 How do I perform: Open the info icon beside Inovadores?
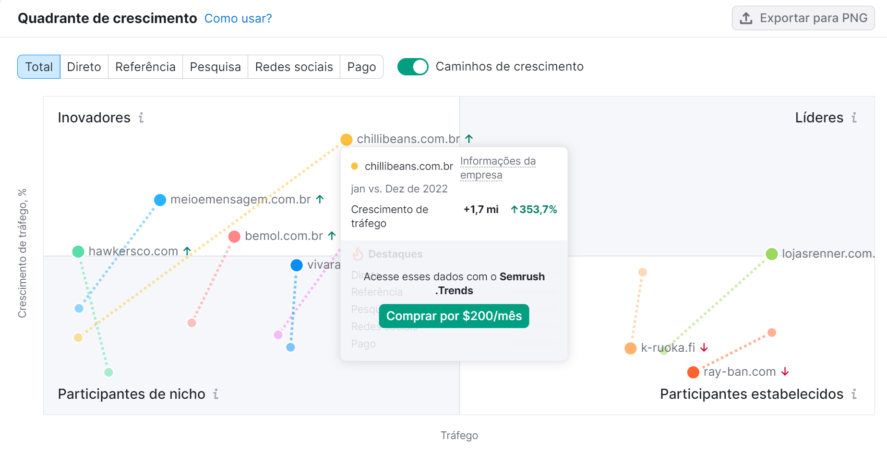click(x=141, y=118)
